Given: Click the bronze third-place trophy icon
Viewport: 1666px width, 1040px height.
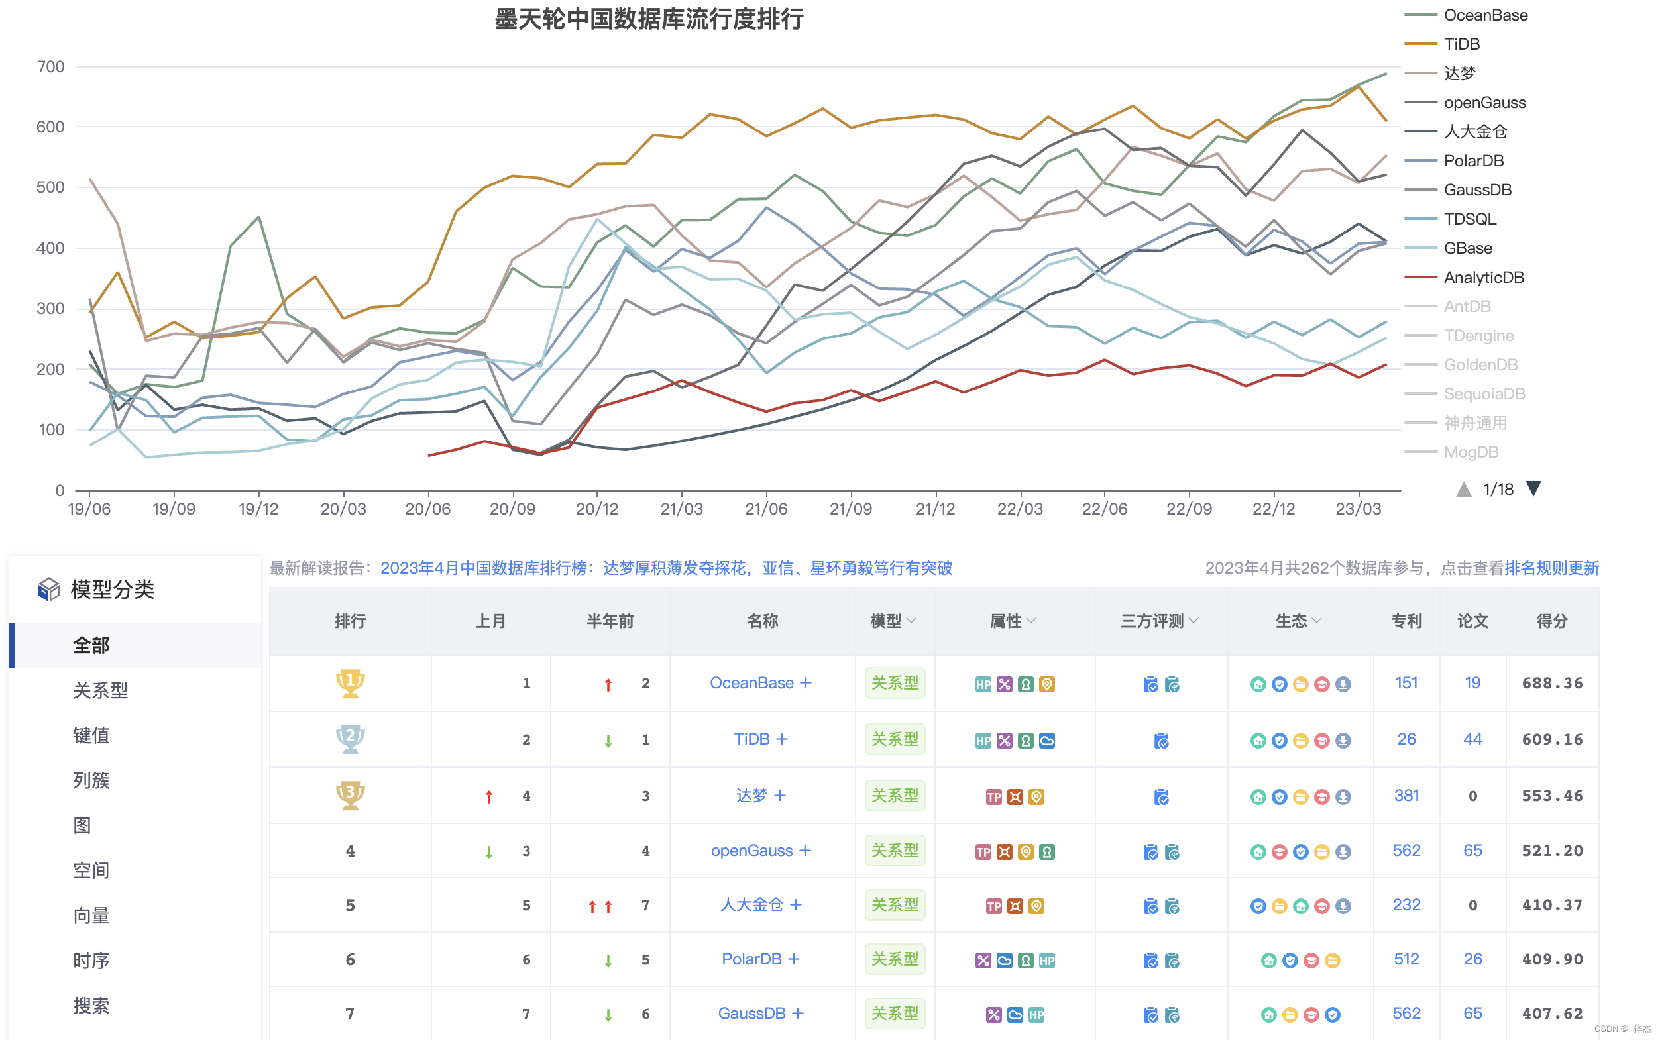Looking at the screenshot, I should [x=351, y=796].
